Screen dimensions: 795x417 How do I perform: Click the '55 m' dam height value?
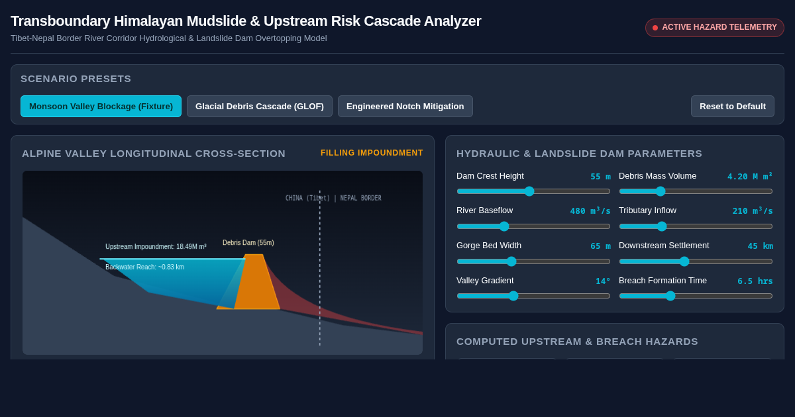pos(600,176)
